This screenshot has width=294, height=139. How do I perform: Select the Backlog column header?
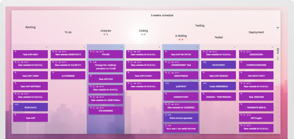point(30,27)
